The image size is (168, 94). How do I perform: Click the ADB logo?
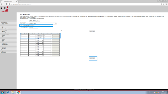coord(4,9)
